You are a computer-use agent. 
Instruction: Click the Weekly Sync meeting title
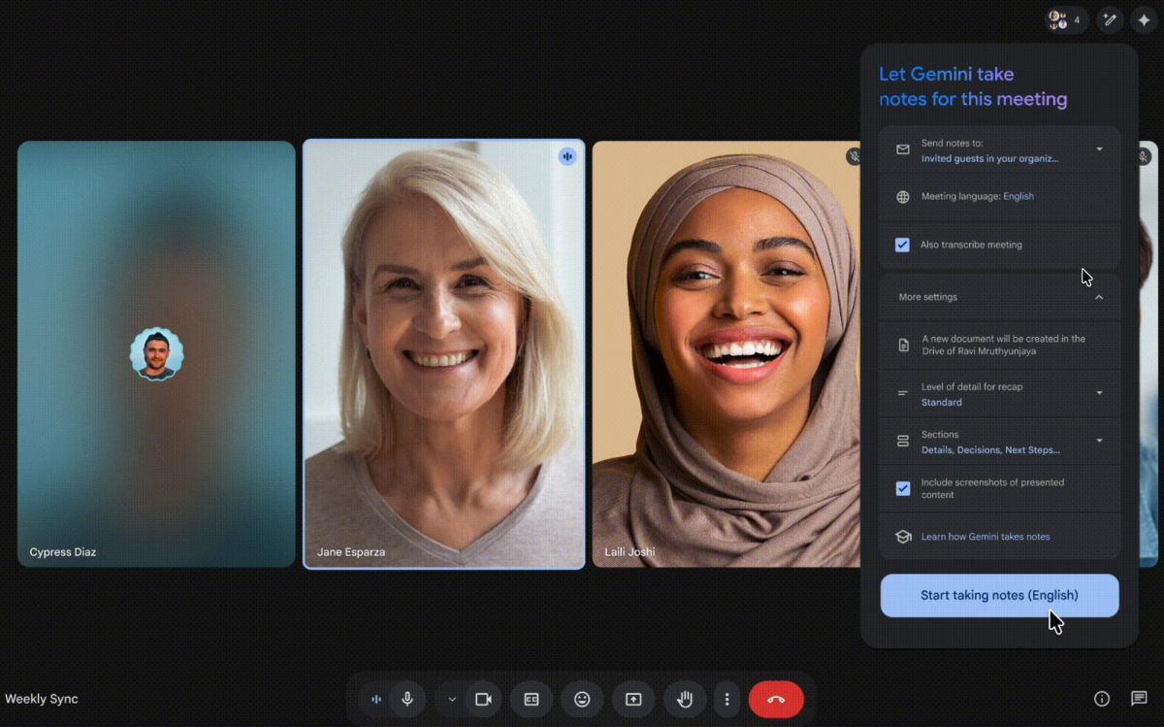point(42,699)
